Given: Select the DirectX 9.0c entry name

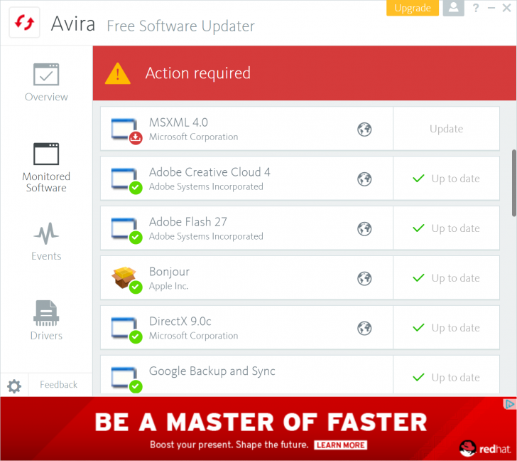Looking at the screenshot, I should pyautogui.click(x=180, y=322).
